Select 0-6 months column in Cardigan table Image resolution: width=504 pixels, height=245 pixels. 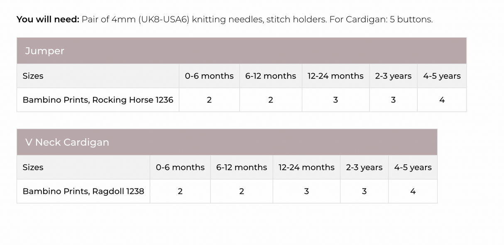click(180, 167)
